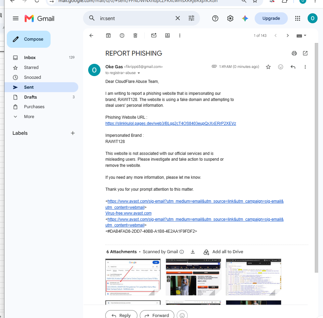Open the Virus-free.www.avast.com link

tap(128, 213)
